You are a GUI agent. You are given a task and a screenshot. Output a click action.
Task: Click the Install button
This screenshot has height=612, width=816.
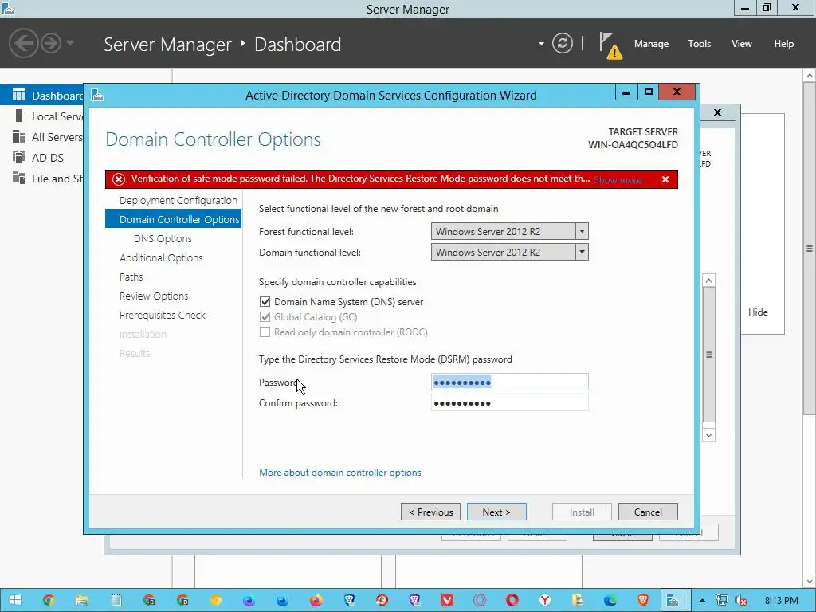(582, 512)
